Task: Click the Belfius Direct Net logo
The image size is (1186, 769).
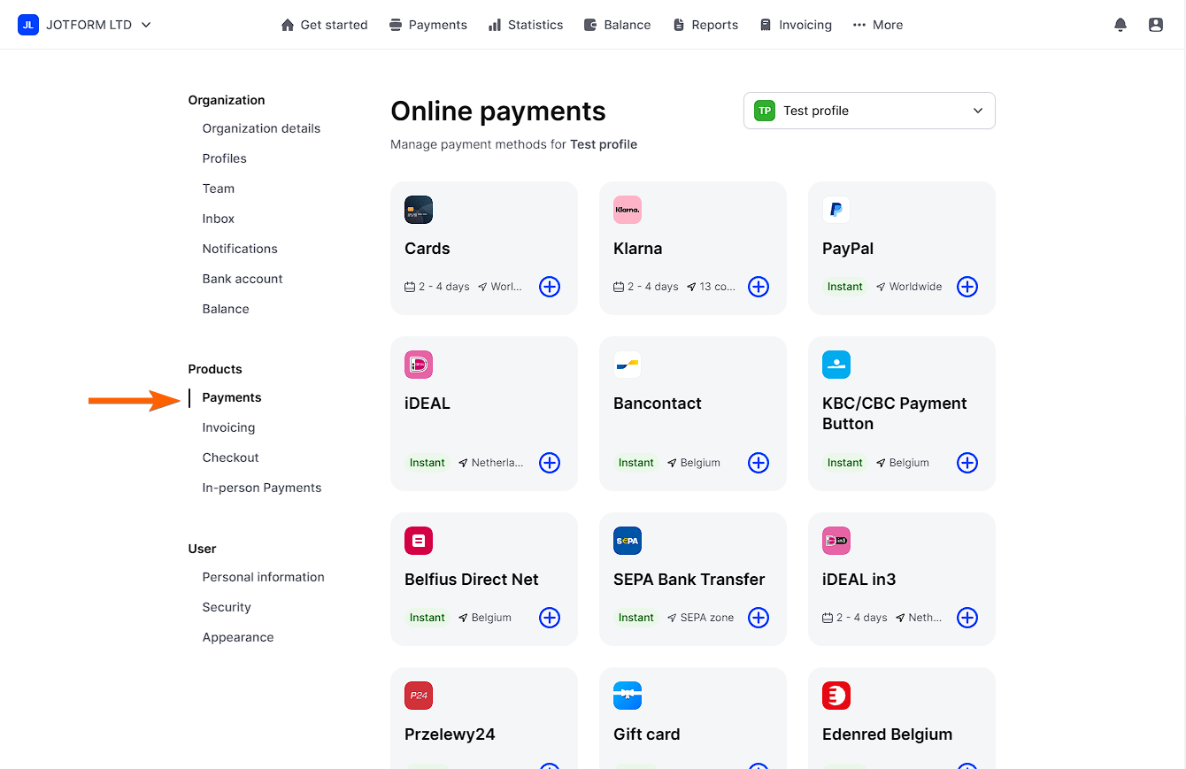Action: (x=419, y=541)
